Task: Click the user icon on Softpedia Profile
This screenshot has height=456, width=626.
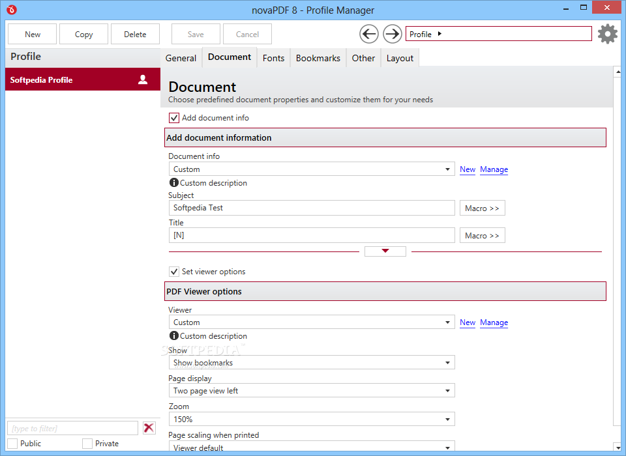Action: (x=143, y=79)
